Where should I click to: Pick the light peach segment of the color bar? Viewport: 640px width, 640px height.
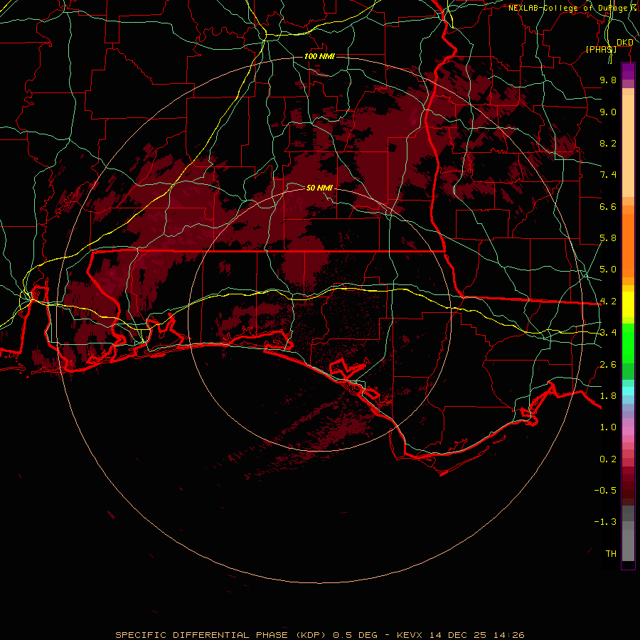(x=628, y=146)
